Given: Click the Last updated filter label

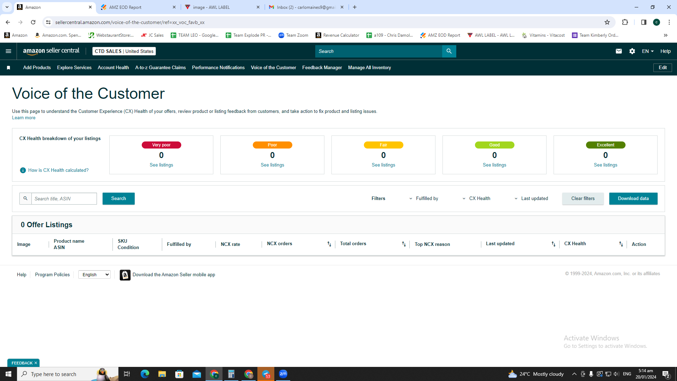Looking at the screenshot, I should [535, 199].
